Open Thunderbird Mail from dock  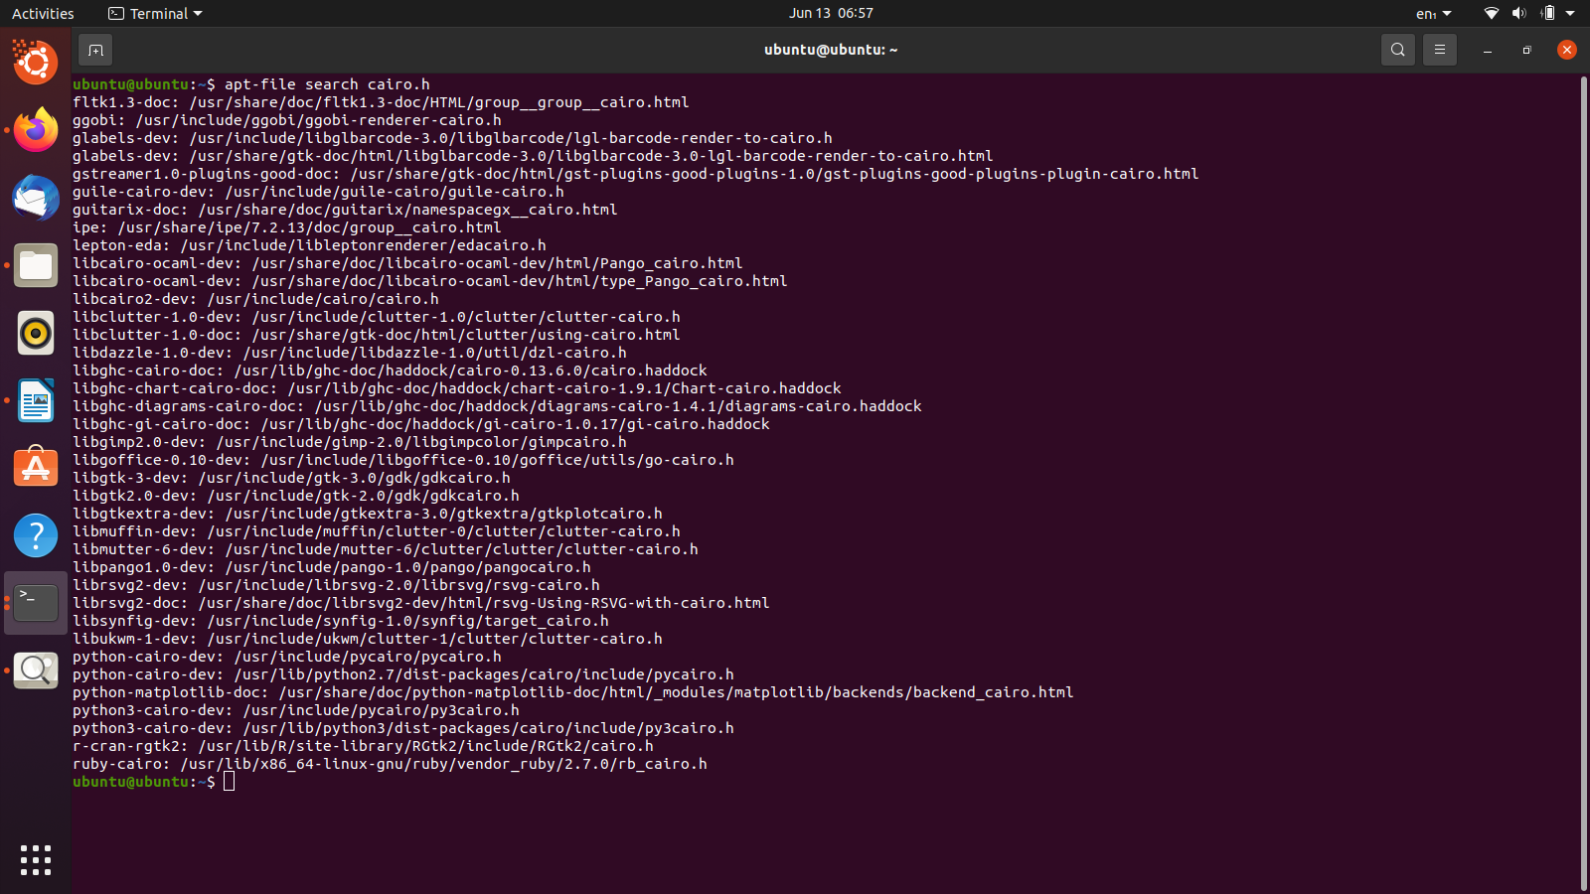pos(36,198)
